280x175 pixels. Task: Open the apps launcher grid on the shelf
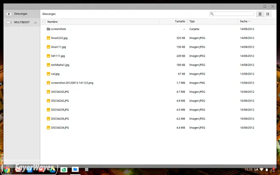point(87,169)
